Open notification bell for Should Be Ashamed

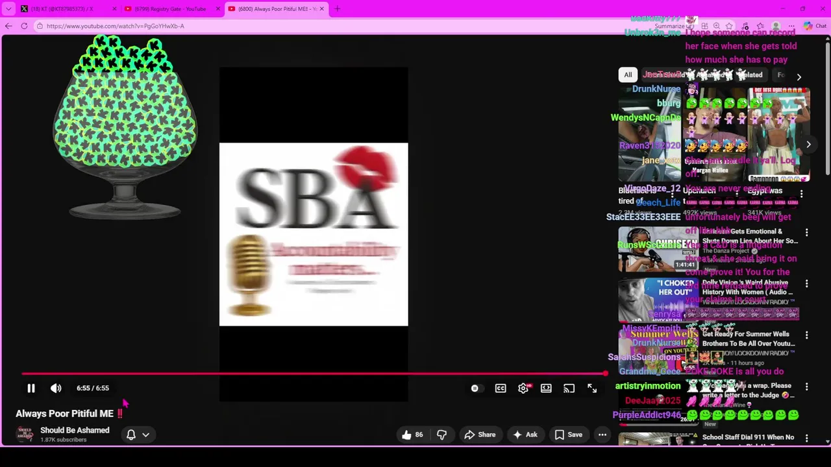point(130,435)
